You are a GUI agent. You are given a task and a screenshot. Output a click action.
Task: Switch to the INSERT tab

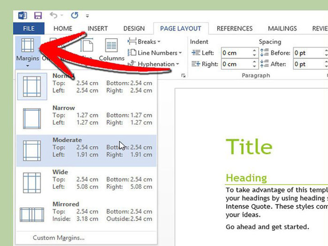coord(97,28)
